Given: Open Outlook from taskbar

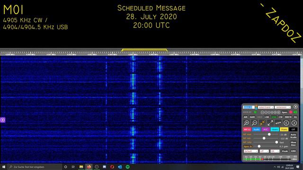Looking at the screenshot, I should 120,167.
